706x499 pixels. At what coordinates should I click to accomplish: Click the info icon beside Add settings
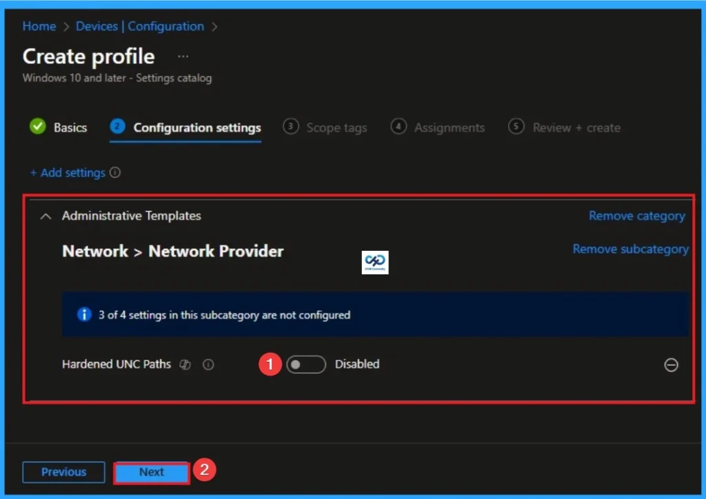[x=115, y=173]
